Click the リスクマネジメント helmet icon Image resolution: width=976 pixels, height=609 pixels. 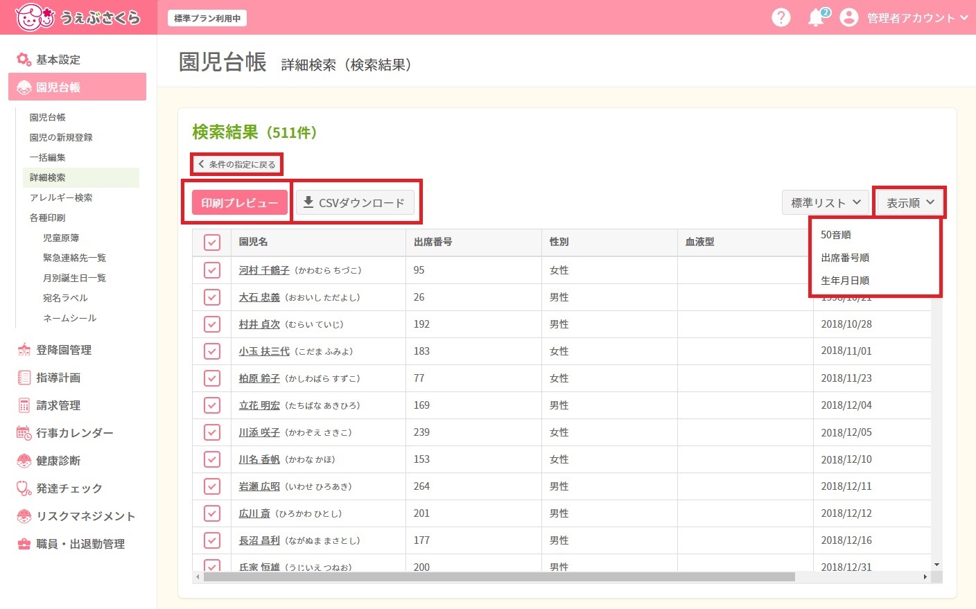(24, 516)
